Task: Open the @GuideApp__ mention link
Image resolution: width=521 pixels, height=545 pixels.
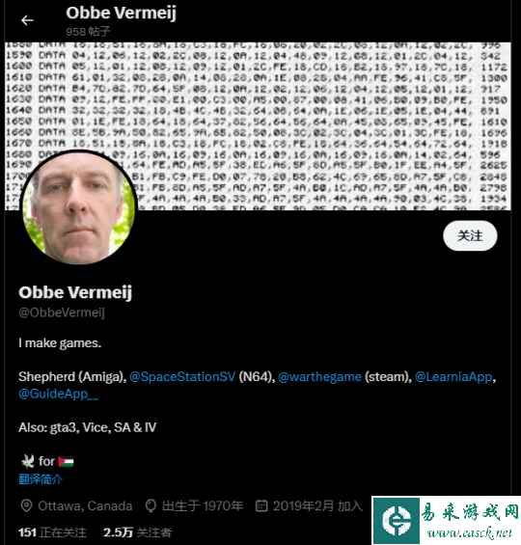Action: click(59, 394)
